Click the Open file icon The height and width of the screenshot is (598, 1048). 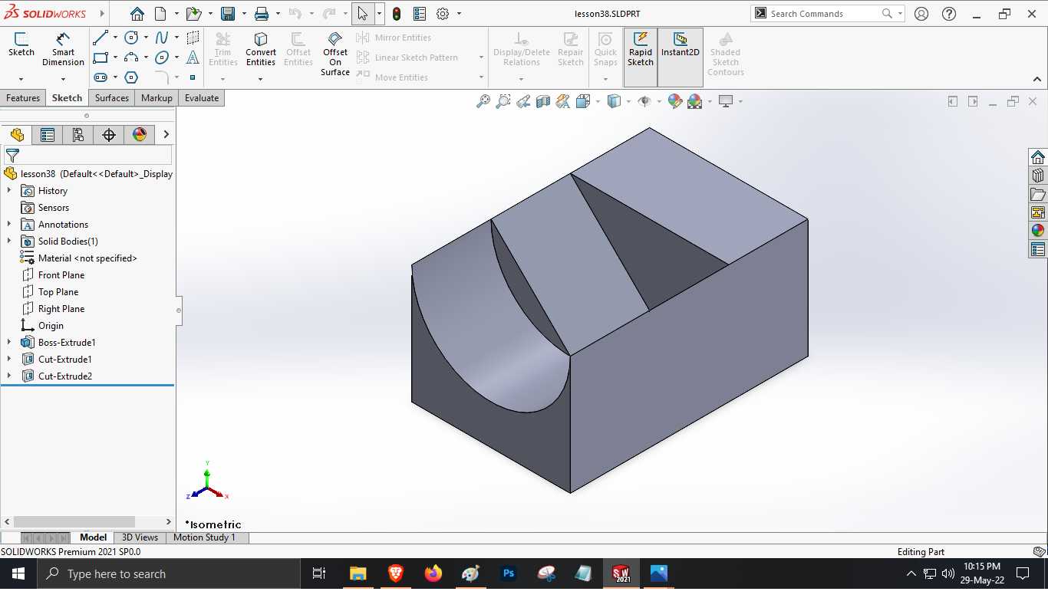coord(193,14)
